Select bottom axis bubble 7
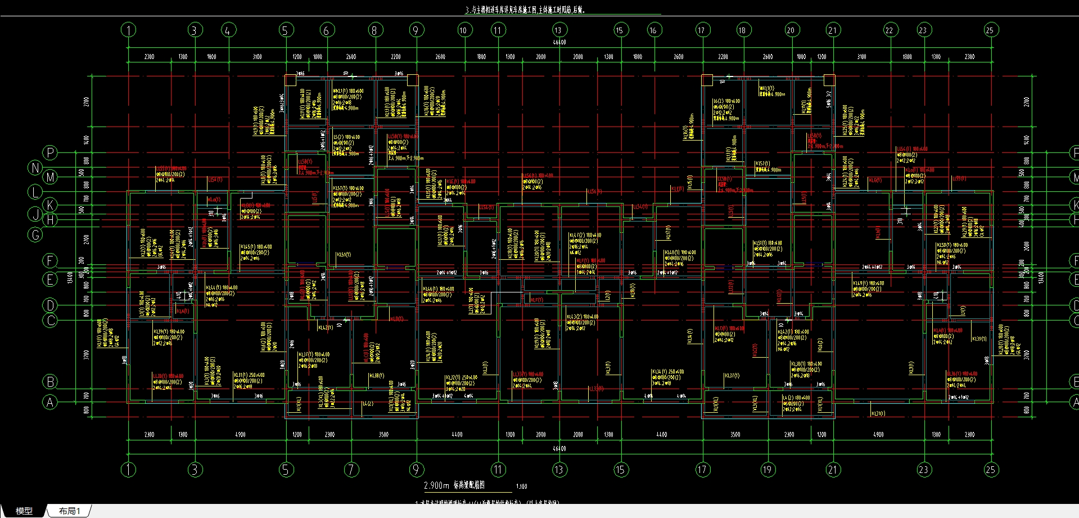The image size is (1079, 518). click(351, 470)
